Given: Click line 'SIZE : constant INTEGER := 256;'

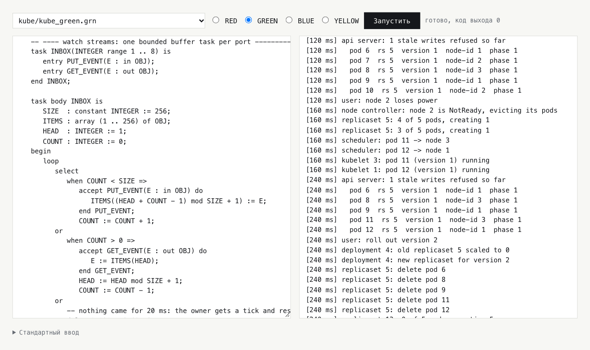Looking at the screenshot, I should pos(106,111).
